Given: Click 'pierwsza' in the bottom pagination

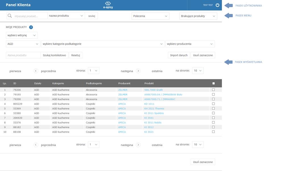Looking at the screenshot, I should (15, 145).
